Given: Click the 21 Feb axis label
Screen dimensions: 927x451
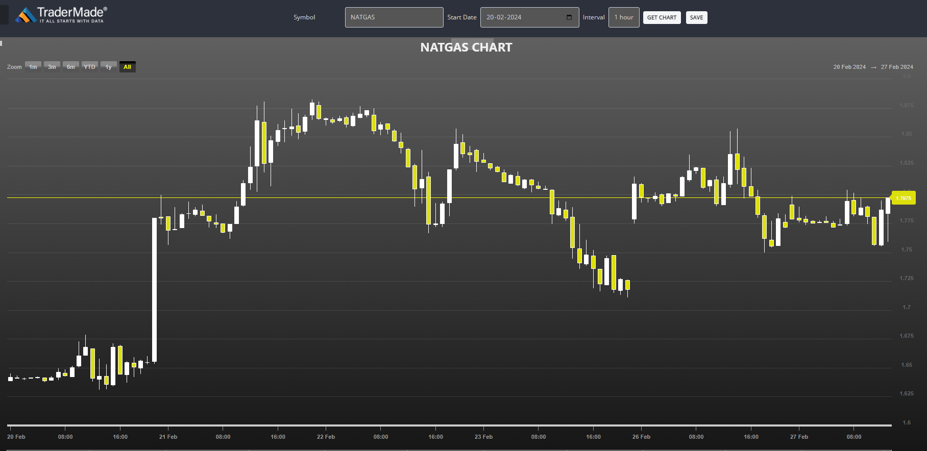Looking at the screenshot, I should click(x=168, y=437).
